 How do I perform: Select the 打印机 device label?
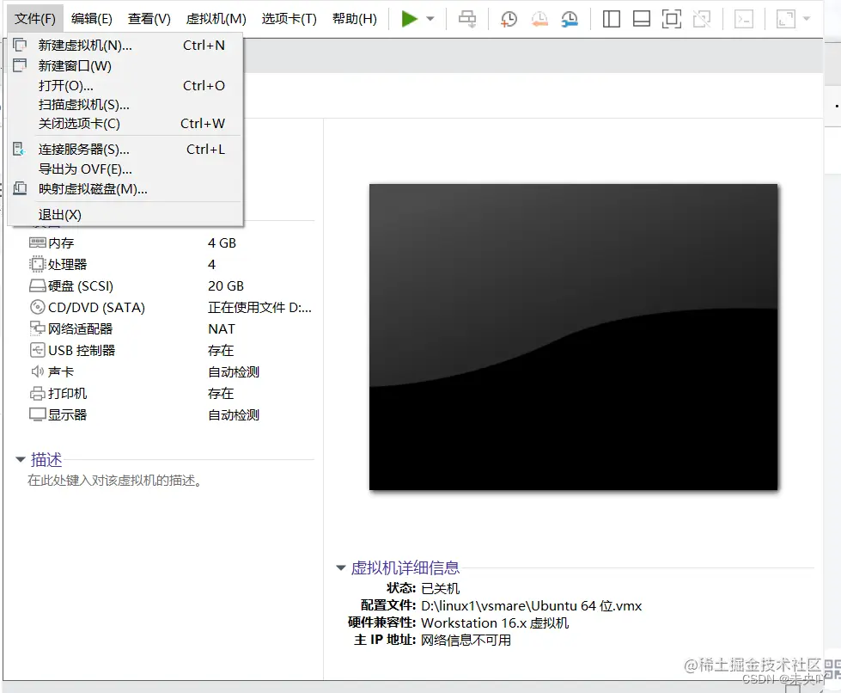67,394
